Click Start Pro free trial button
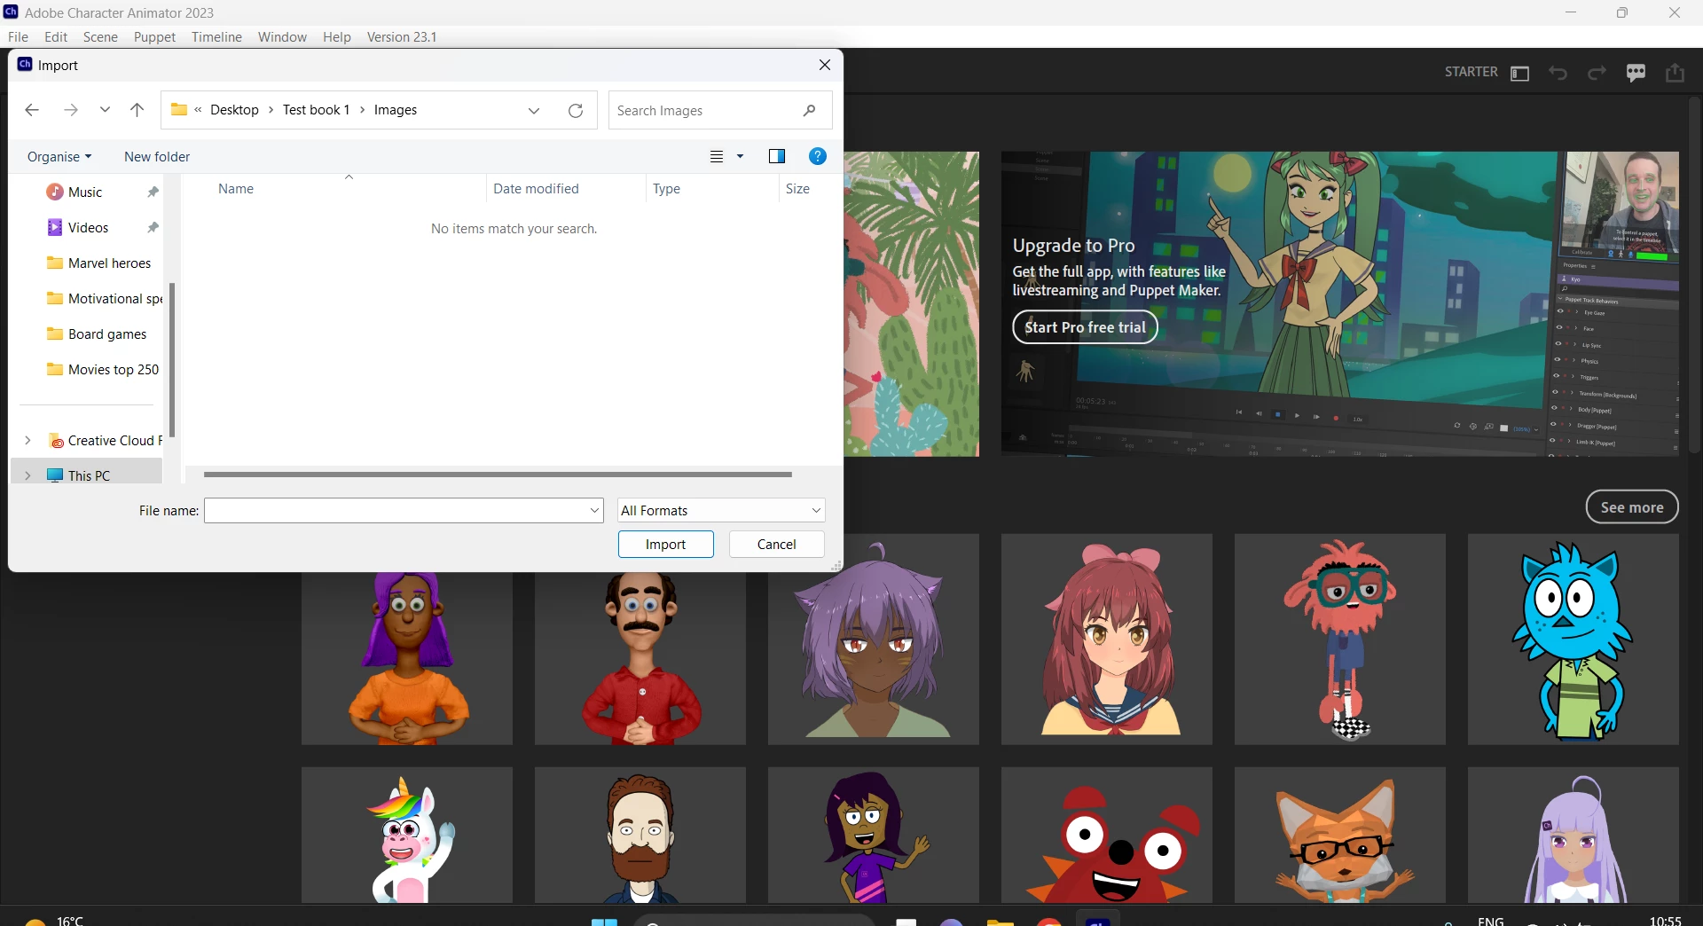This screenshot has height=926, width=1703. point(1085,327)
